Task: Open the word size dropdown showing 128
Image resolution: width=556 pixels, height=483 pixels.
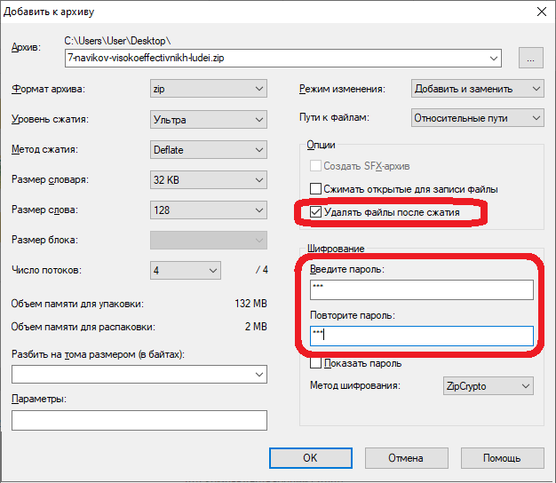Action: click(209, 210)
